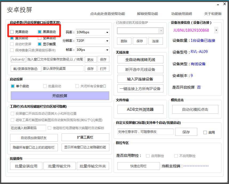This screenshot has width=229, height=184.
Task: Enable the 启用群控 option
Action: coord(148,156)
